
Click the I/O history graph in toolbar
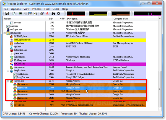click(x=147, y=14)
